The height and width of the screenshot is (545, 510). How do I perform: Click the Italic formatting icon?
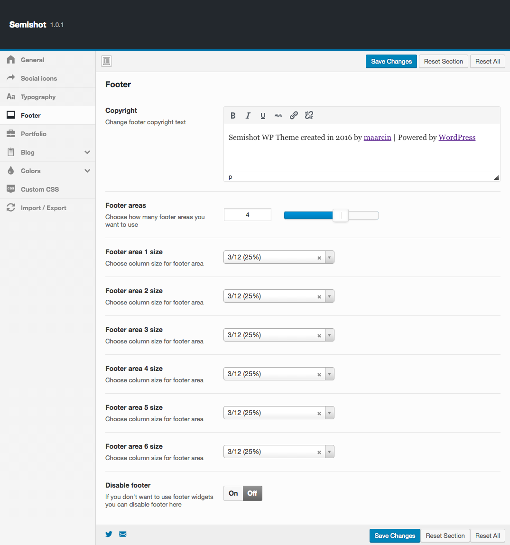coord(248,115)
